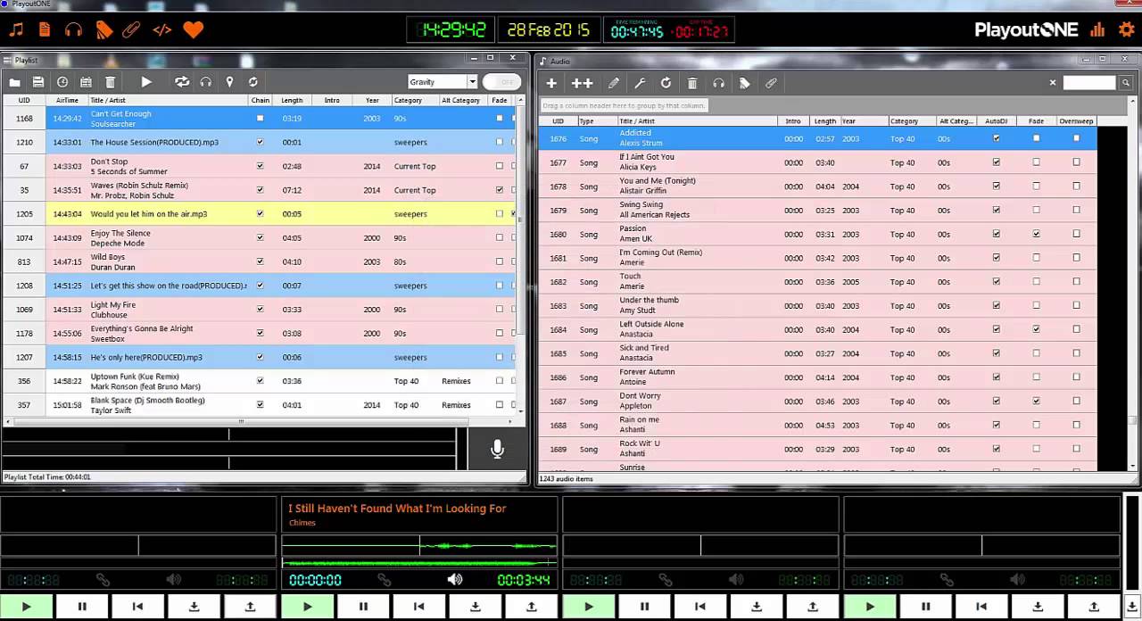Click the refresh icon in Playlist toolbar
The image size is (1142, 621).
coord(253,82)
